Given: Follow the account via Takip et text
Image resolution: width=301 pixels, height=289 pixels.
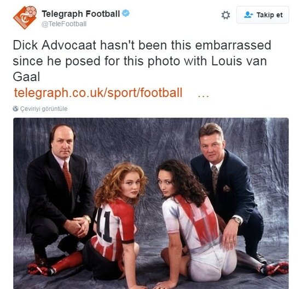Looking at the screenshot, I should coord(269,15).
